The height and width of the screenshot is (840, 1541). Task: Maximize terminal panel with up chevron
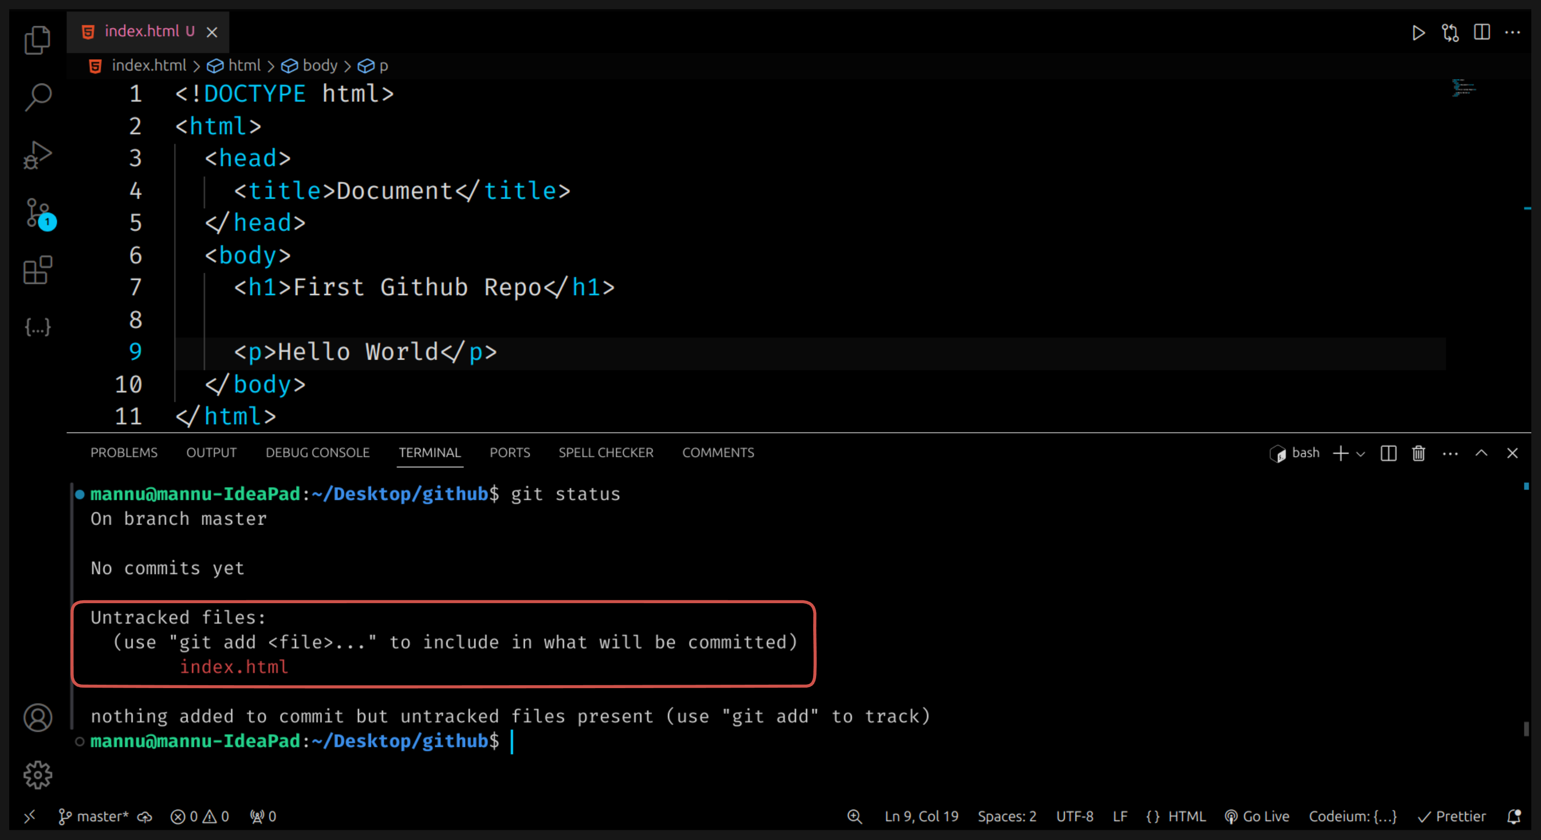tap(1481, 453)
